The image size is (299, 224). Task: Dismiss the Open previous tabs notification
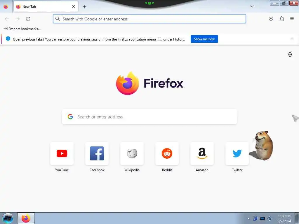click(292, 39)
